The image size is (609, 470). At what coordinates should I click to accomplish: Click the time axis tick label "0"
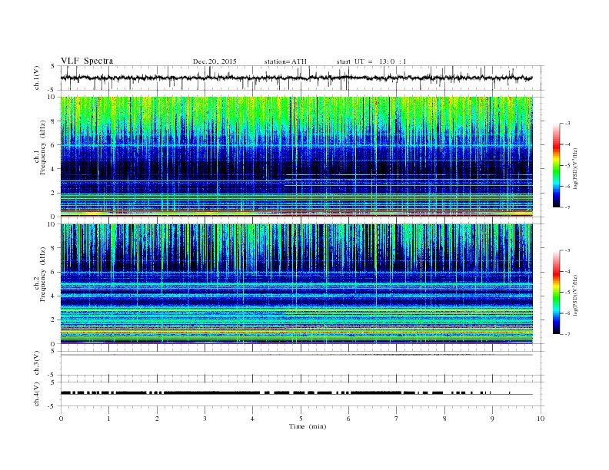[x=61, y=419]
